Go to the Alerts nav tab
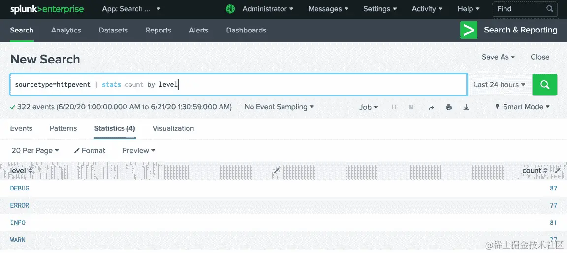 pyautogui.click(x=198, y=30)
